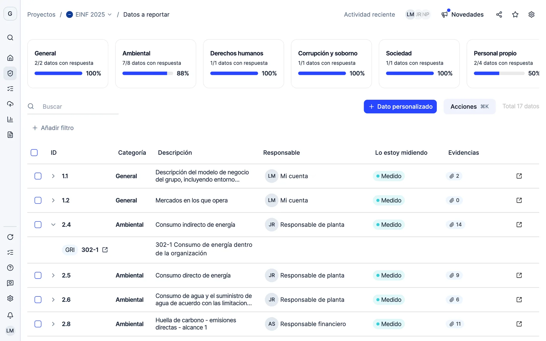The image size is (546, 341).
Task: Open GRI 302-1 external link icon
Action: [105, 250]
